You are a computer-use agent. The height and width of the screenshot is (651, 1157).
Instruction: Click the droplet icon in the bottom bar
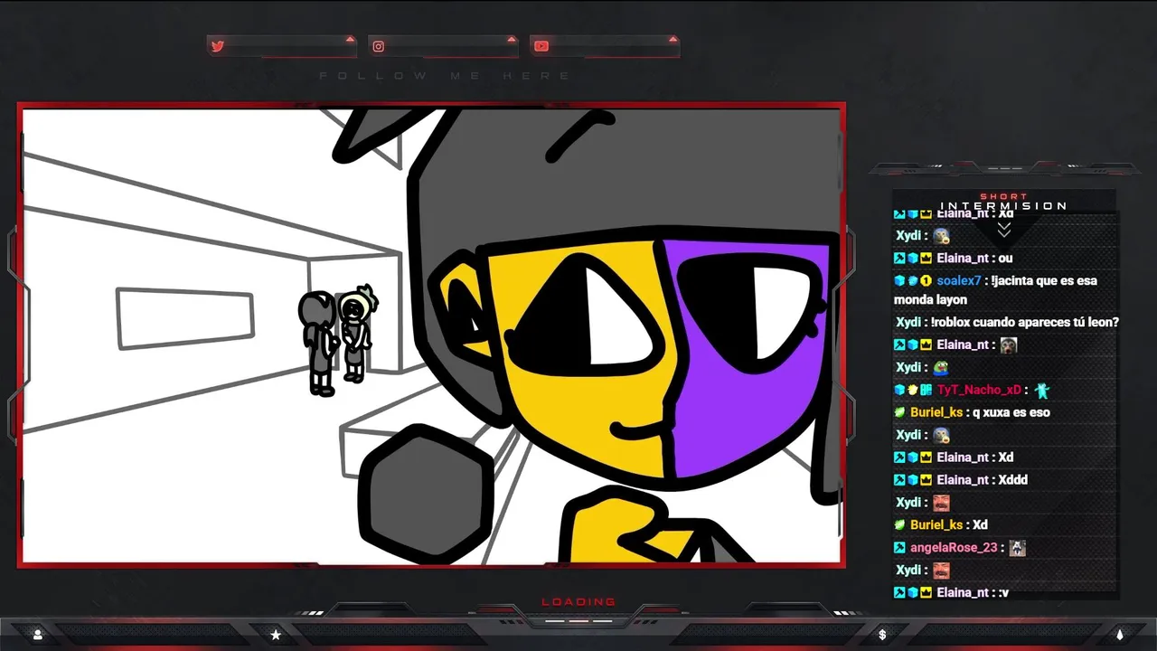pyautogui.click(x=1120, y=635)
